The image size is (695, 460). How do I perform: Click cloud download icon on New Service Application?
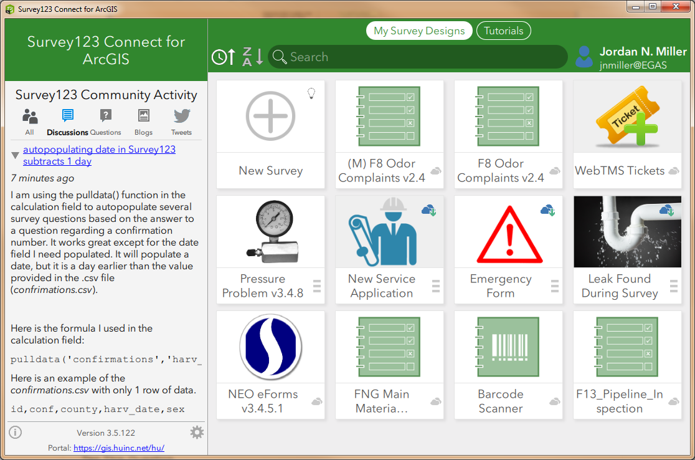[428, 210]
